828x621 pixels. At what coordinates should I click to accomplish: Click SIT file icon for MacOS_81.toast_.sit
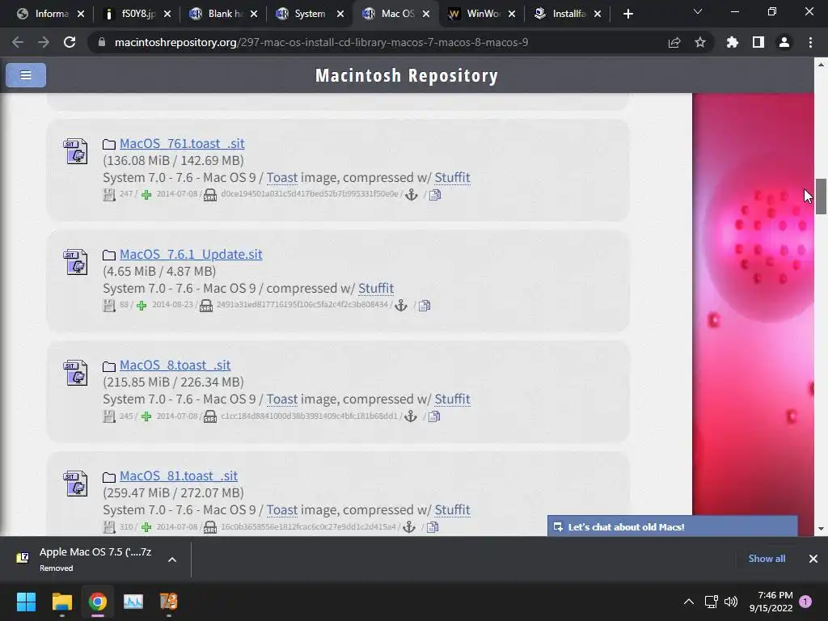76,484
